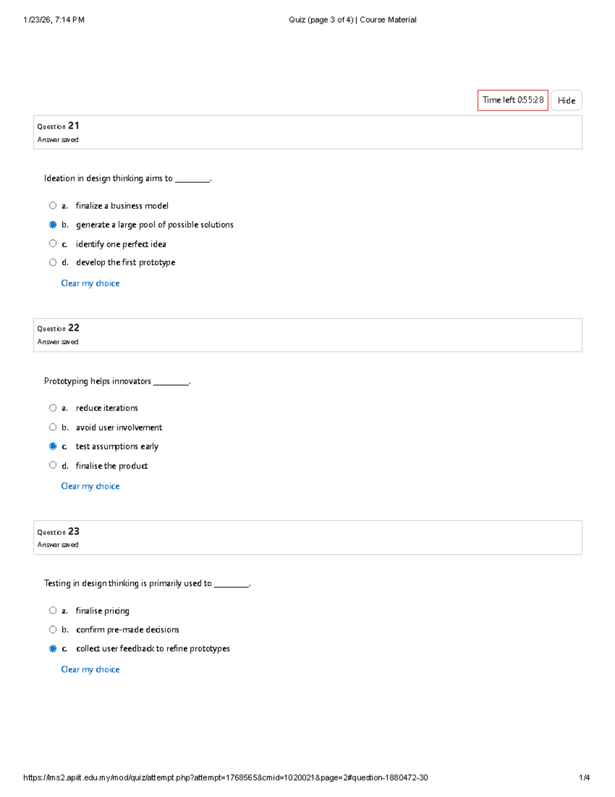Screen dimensions: 615x797
Task: Pick 'develop the first prototype' option
Action: pyautogui.click(x=53, y=263)
